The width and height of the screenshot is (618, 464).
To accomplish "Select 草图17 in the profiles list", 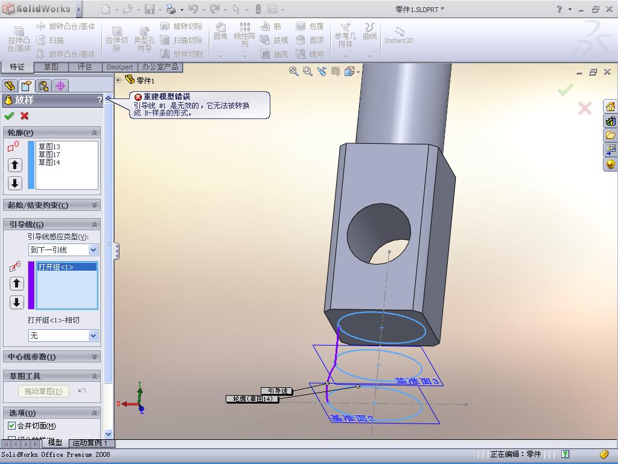I will 49,155.
